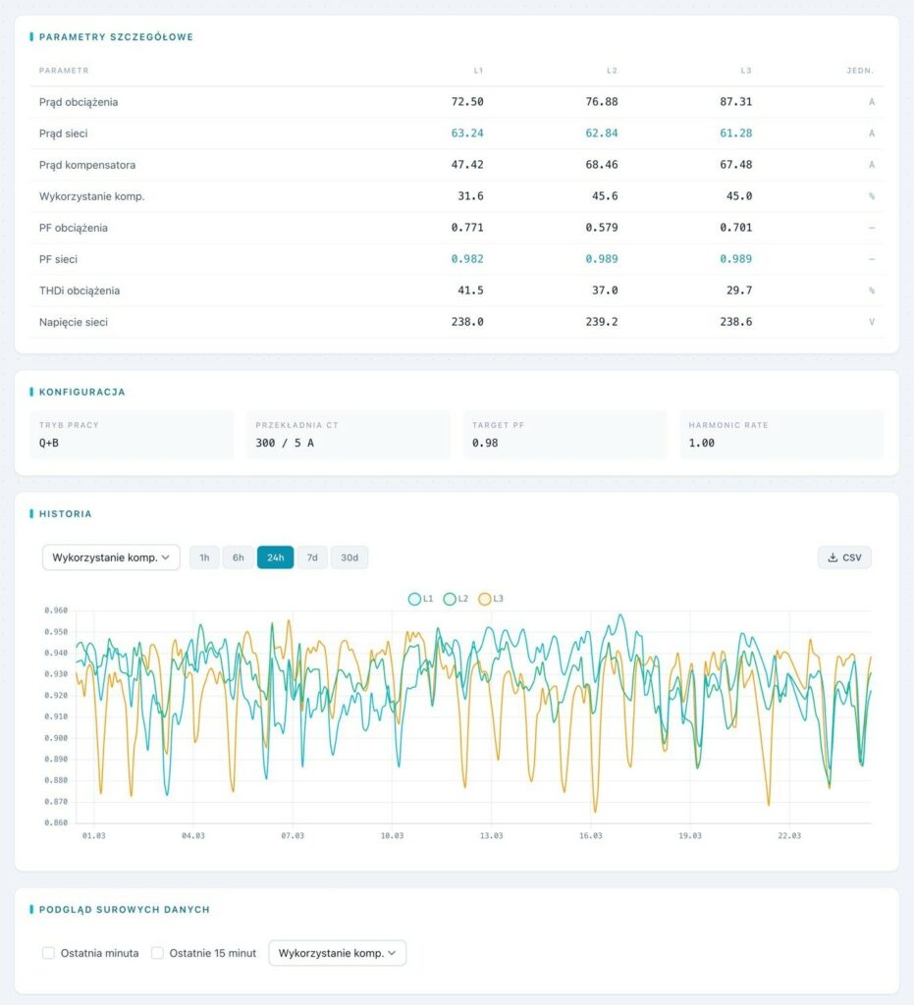Image resolution: width=914 pixels, height=1005 pixels.
Task: Open the metric dropdown in raw data preview
Action: pos(337,952)
